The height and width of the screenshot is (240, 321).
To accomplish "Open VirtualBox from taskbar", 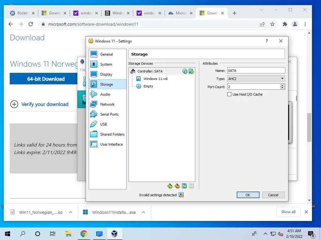I will point(114,234).
